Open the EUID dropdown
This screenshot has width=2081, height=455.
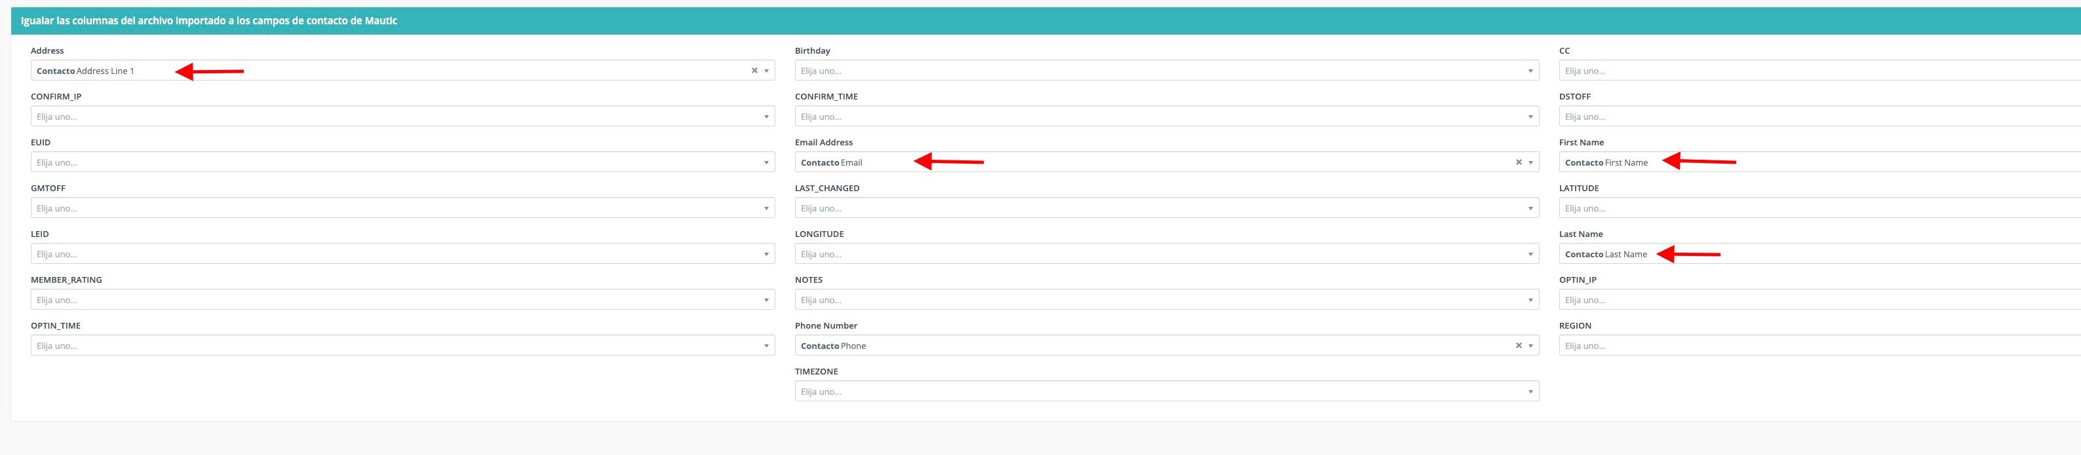pos(402,162)
